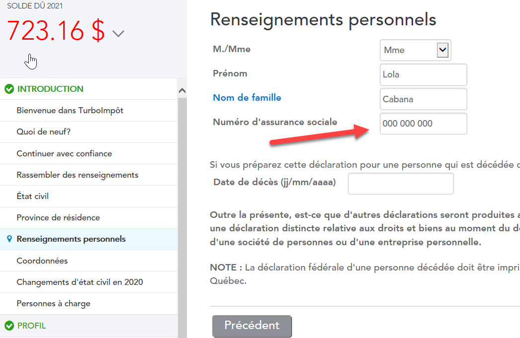Click the location pin beside Renseignements personnels
Screen dimensions: 520x338
tap(9, 239)
